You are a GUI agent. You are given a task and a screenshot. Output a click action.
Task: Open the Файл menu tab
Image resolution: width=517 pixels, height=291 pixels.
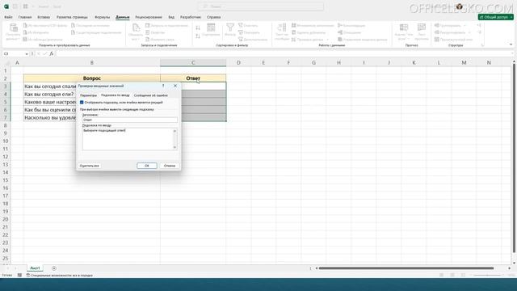8,17
